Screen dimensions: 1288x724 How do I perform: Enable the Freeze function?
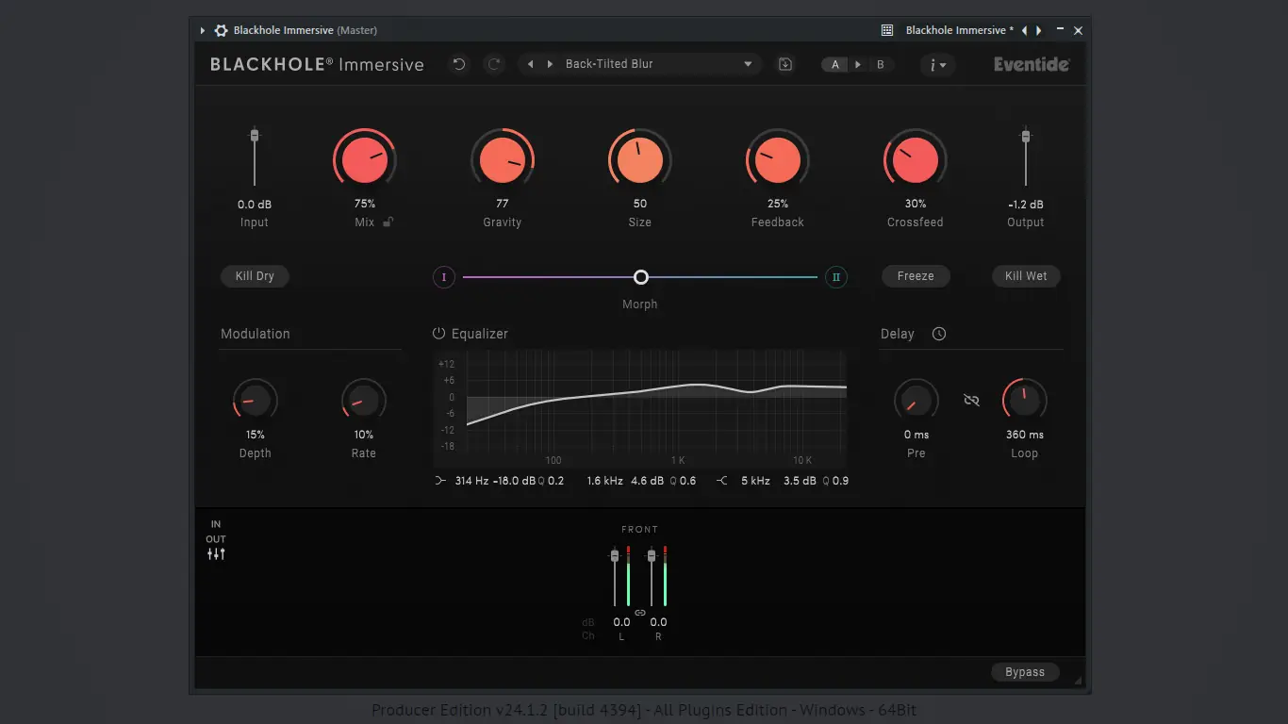pyautogui.click(x=916, y=275)
